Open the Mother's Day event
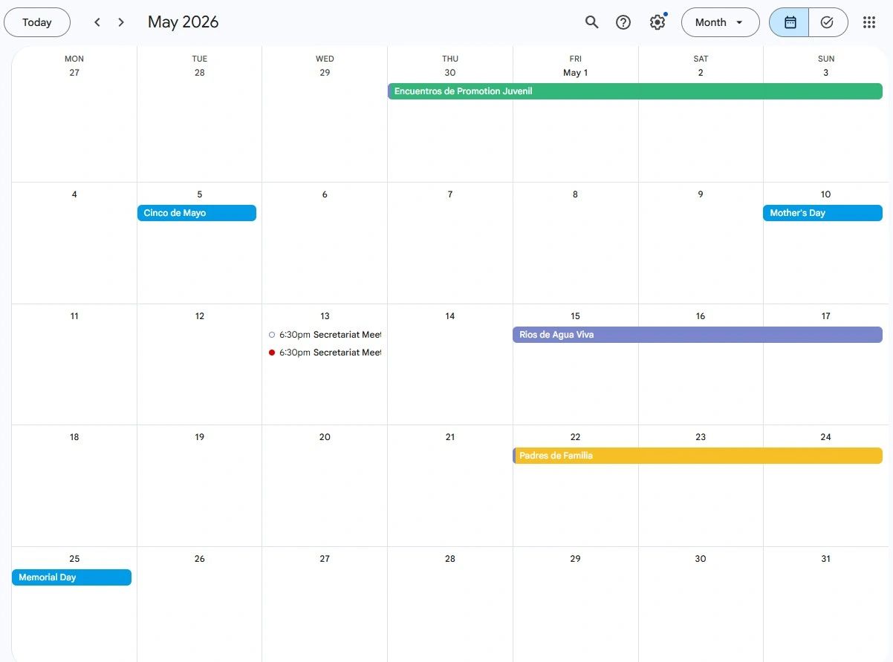893x662 pixels. point(822,213)
